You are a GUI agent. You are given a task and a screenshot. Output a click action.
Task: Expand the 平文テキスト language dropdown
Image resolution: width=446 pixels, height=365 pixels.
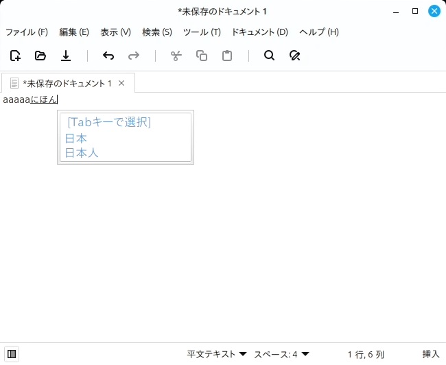(216, 354)
